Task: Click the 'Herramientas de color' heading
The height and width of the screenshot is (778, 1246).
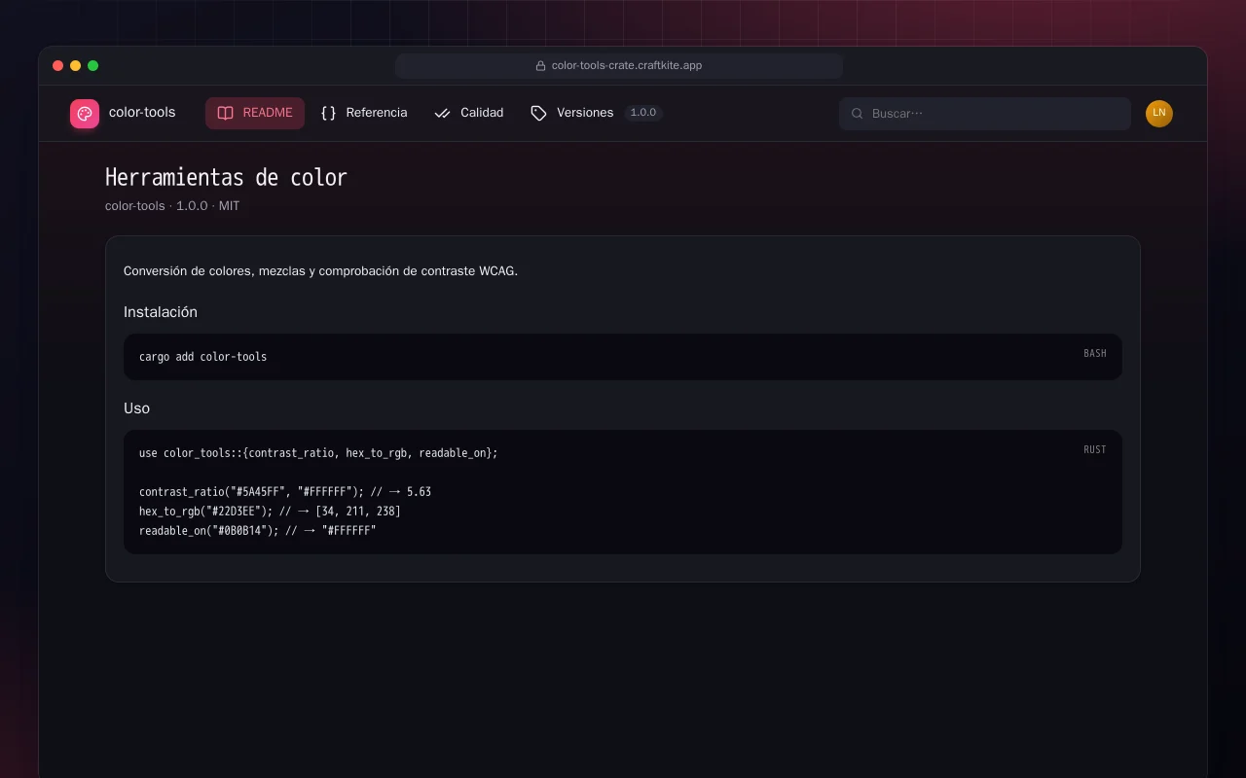Action: coord(226,177)
